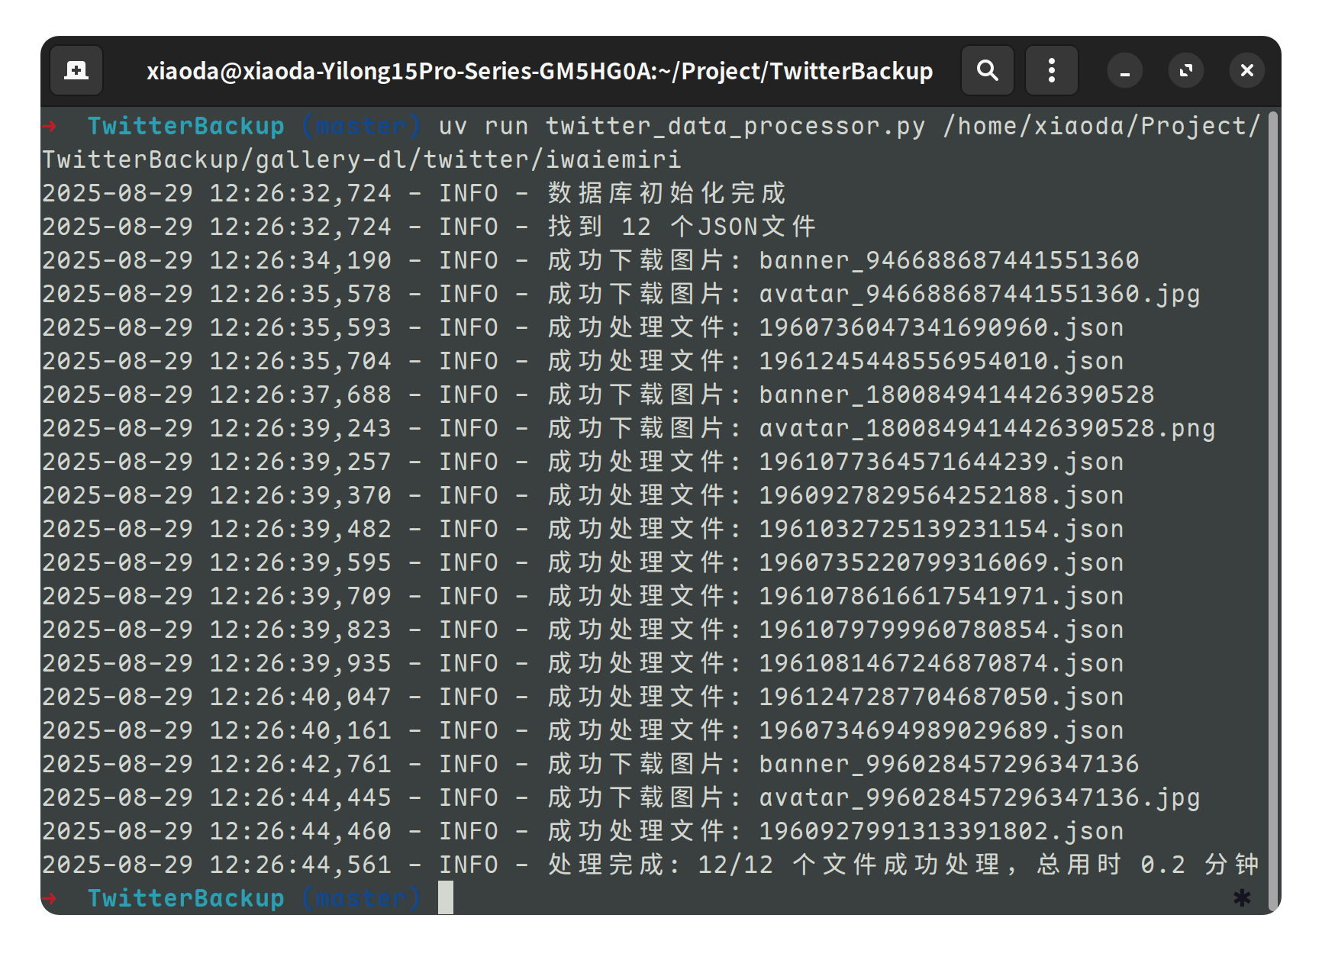Click filename '1960927991313391802.json'
Viewport: 1322px width, 960px height.
[x=941, y=831]
